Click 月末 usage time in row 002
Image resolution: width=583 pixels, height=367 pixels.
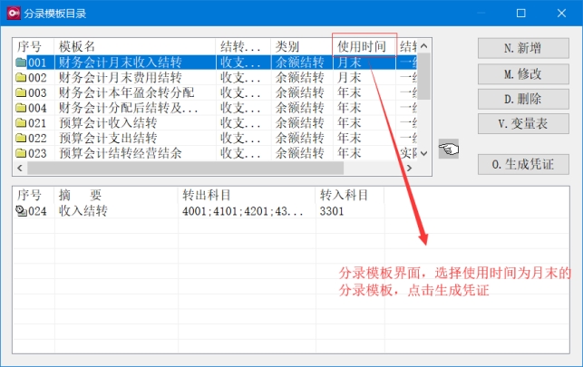[349, 77]
